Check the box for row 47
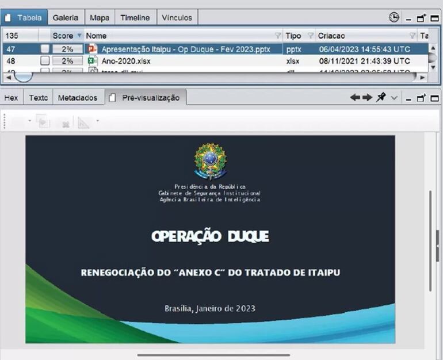This screenshot has height=360, width=443. point(45,49)
